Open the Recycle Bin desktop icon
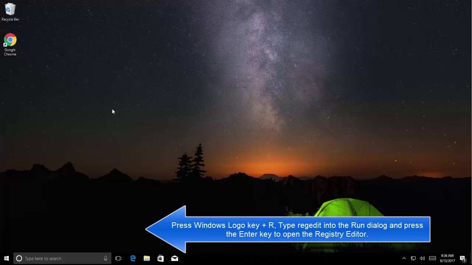 point(10,12)
